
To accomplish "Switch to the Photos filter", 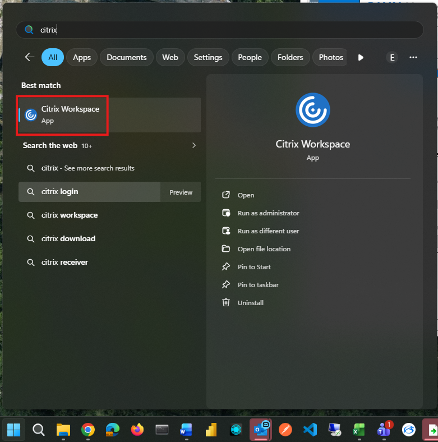I will pos(330,58).
